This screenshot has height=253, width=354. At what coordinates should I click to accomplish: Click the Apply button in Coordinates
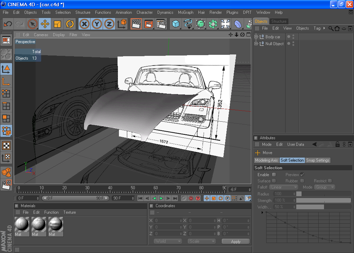tap(236, 241)
